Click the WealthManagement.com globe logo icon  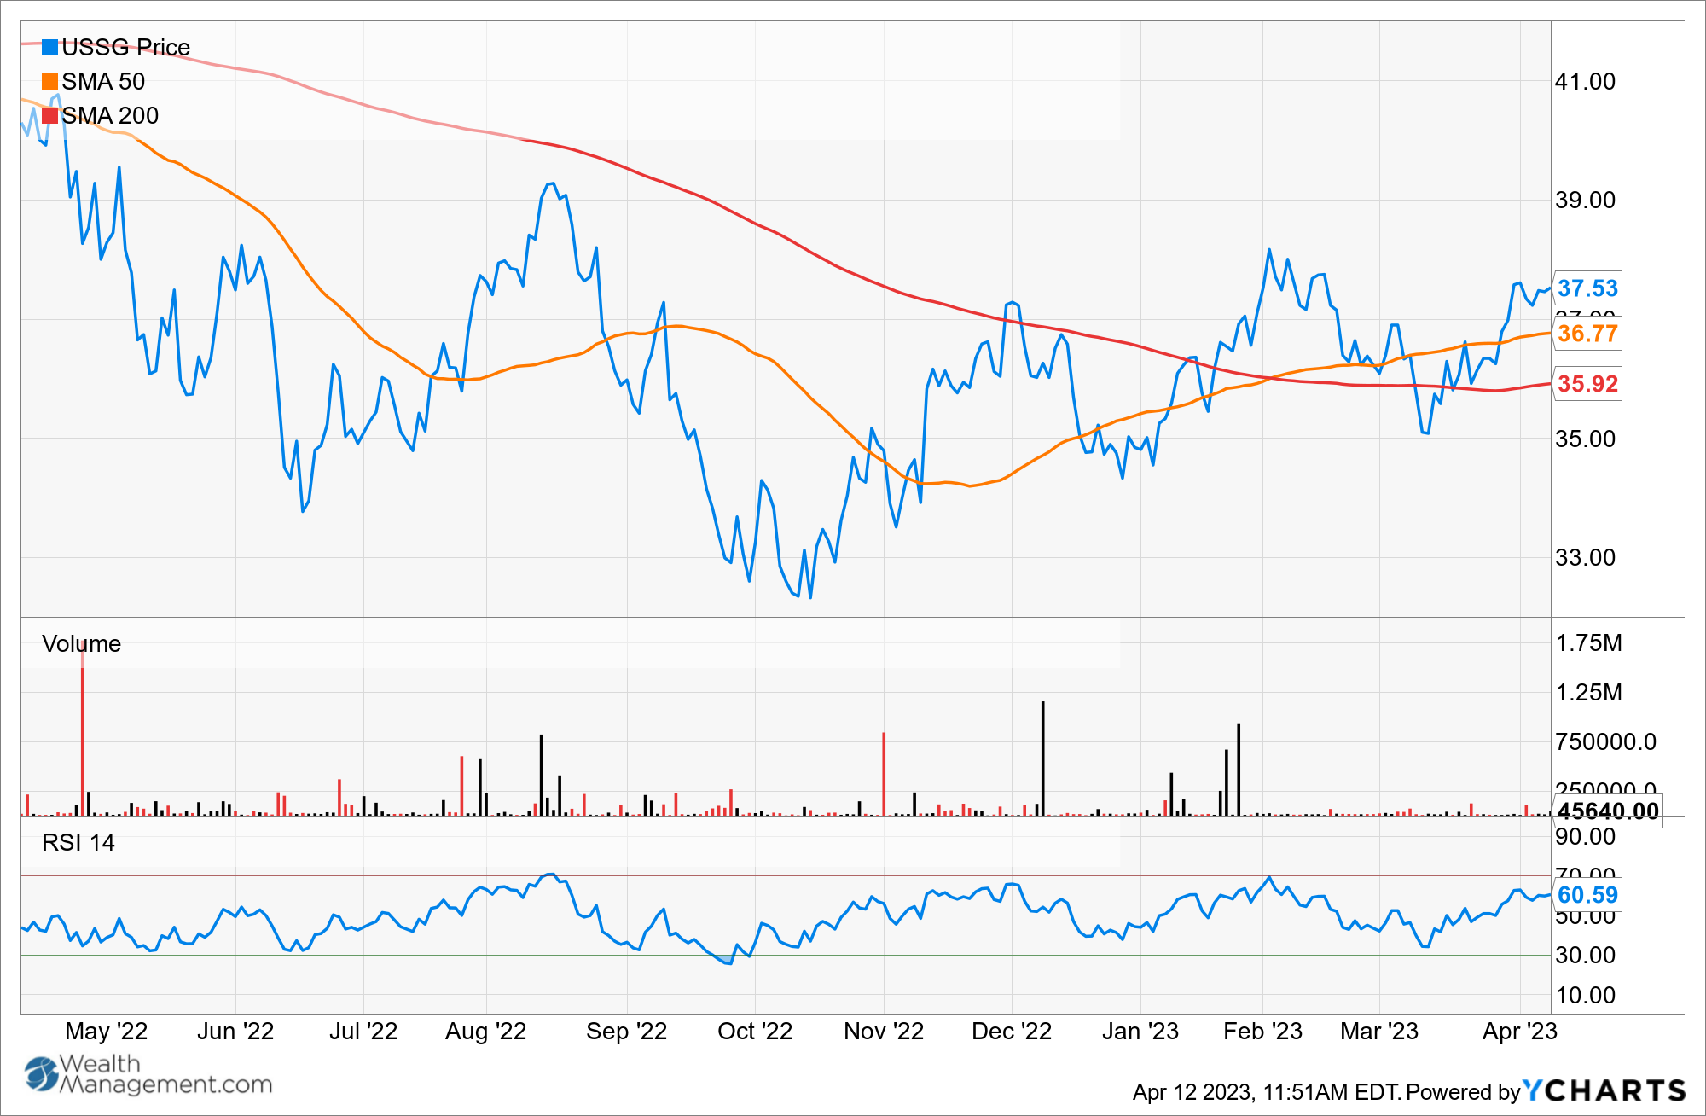point(40,1074)
